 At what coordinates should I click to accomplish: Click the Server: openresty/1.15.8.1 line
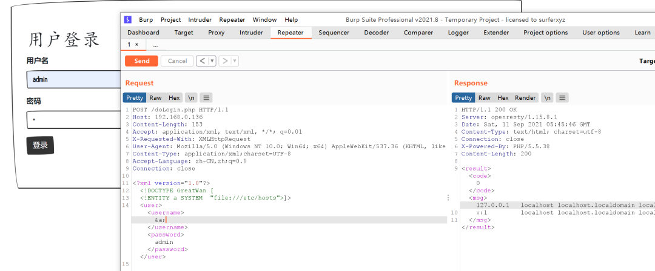click(x=509, y=117)
